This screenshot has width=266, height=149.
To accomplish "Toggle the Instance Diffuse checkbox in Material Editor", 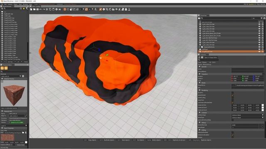I will coord(14,145).
